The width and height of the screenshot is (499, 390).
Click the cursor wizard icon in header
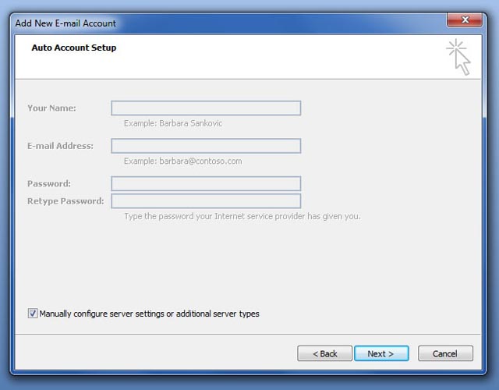click(x=458, y=57)
